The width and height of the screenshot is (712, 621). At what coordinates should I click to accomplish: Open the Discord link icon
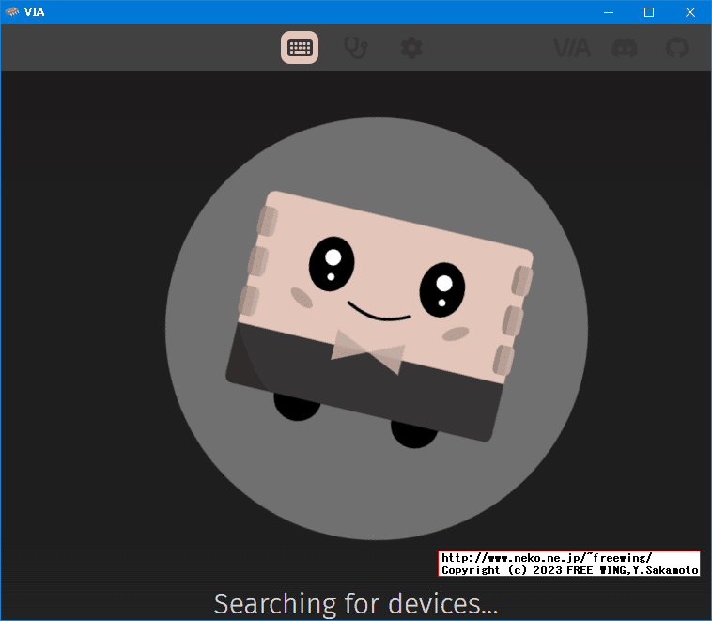click(x=625, y=48)
